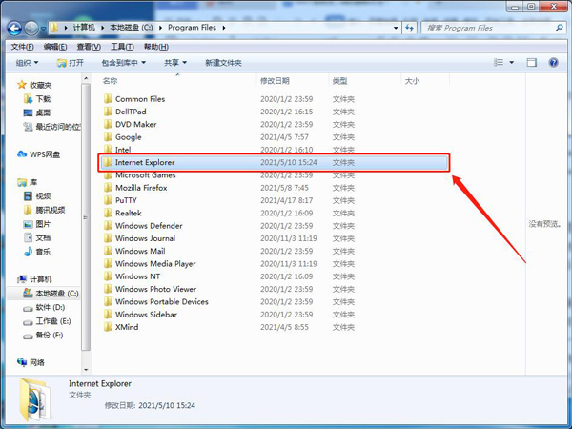Click the magnifier icon in the search box
Viewport: 572px width, 429px height.
pos(559,28)
